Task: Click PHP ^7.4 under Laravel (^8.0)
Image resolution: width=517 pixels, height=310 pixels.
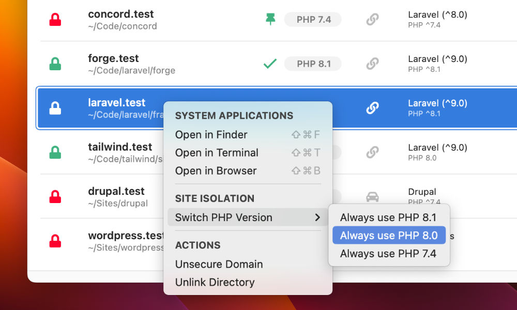Action: click(424, 25)
